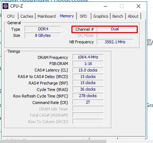The height and width of the screenshot is (143, 153).
Task: Click the Command Rate value 2T
Action: (x=88, y=102)
